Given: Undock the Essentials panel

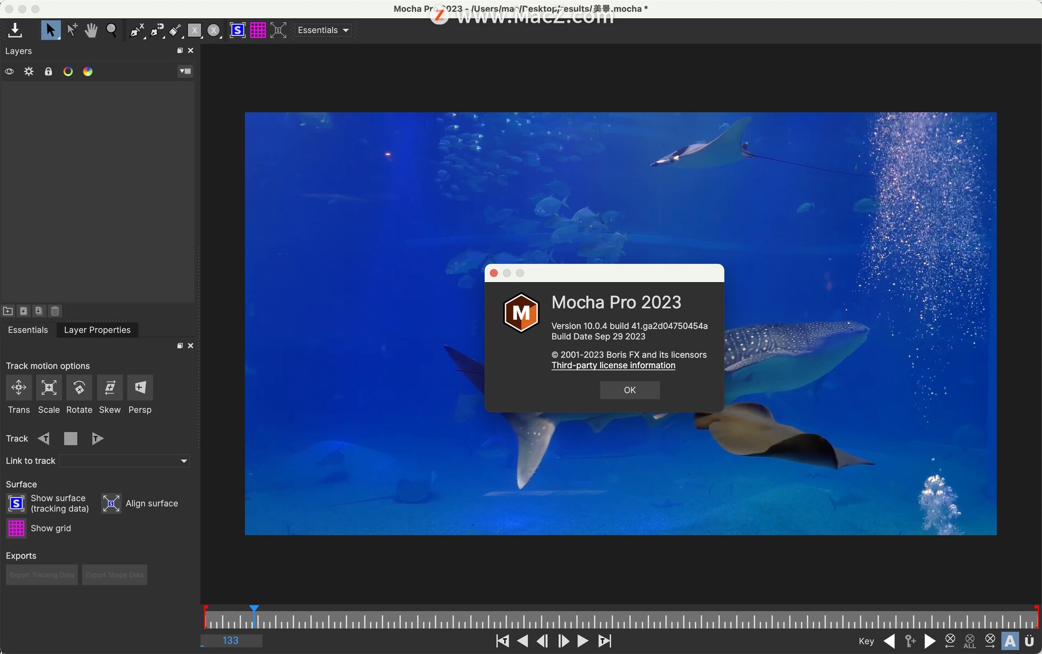Looking at the screenshot, I should pos(180,346).
